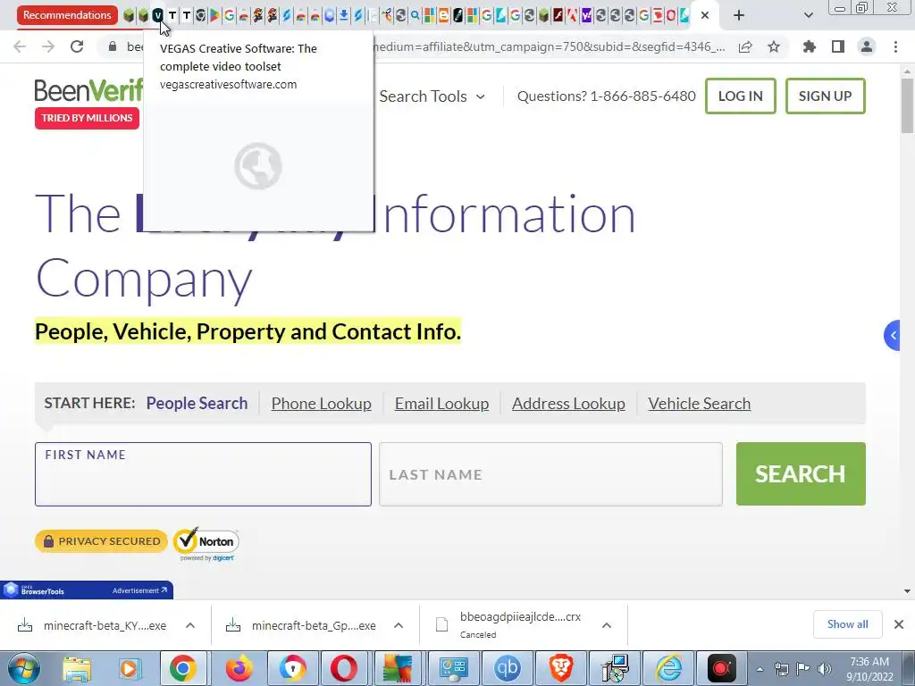Open Chrome's three-dot menu
The image size is (915, 686).
(x=895, y=46)
